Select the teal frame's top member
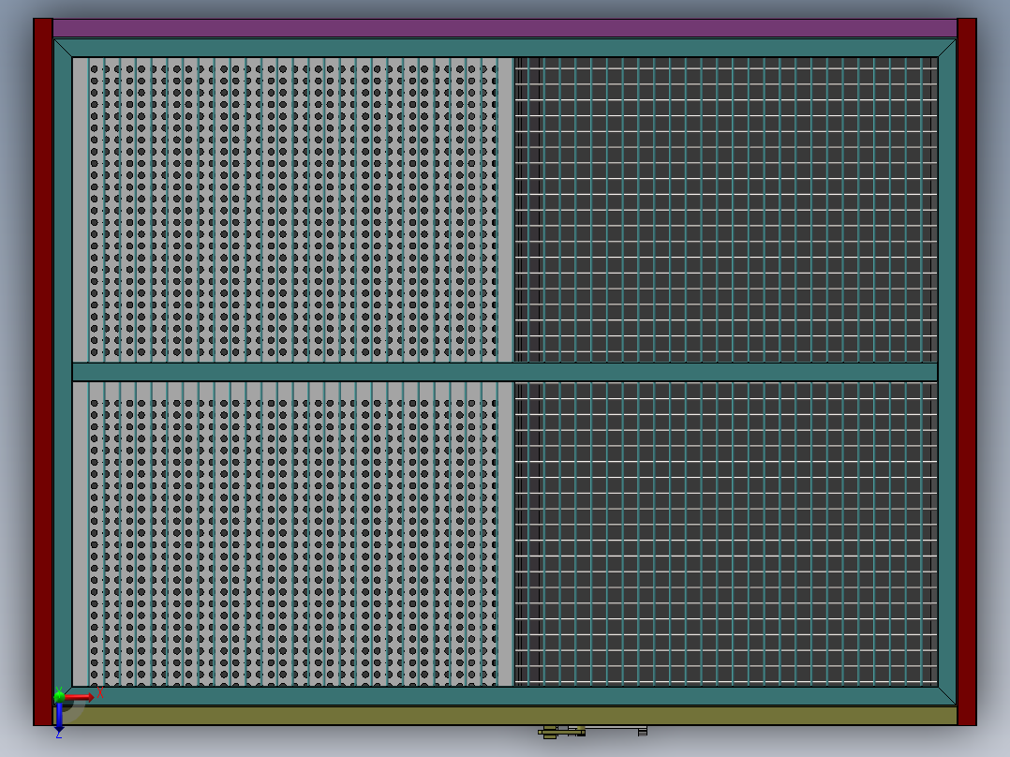This screenshot has height=757, width=1010. (504, 48)
